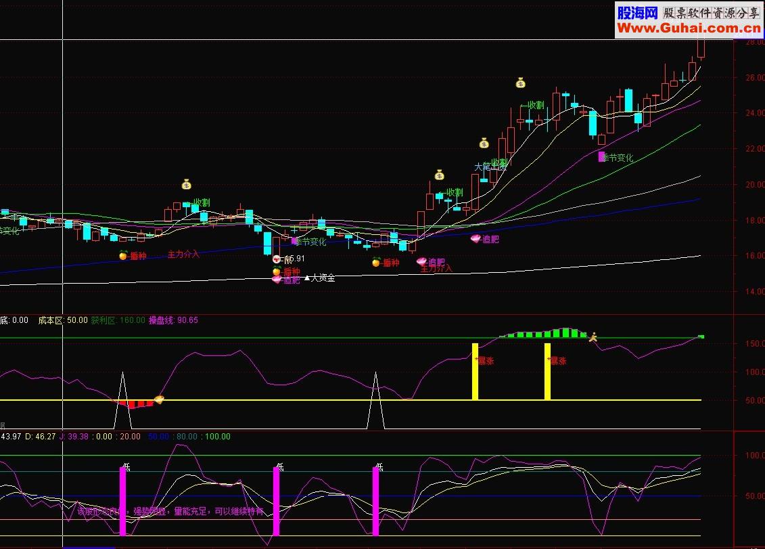This screenshot has width=765, height=549.
Task: Click the left 主力介入 label
Action: (x=183, y=254)
